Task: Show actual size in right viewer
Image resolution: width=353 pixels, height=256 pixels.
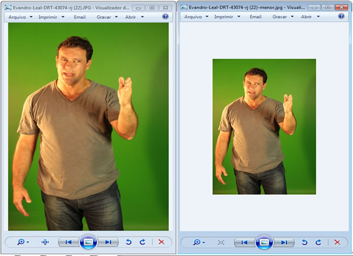Action: click(x=221, y=242)
